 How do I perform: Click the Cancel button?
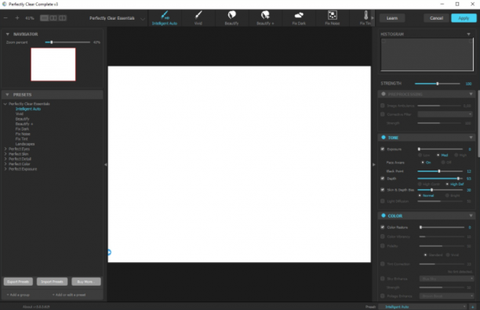tap(436, 18)
